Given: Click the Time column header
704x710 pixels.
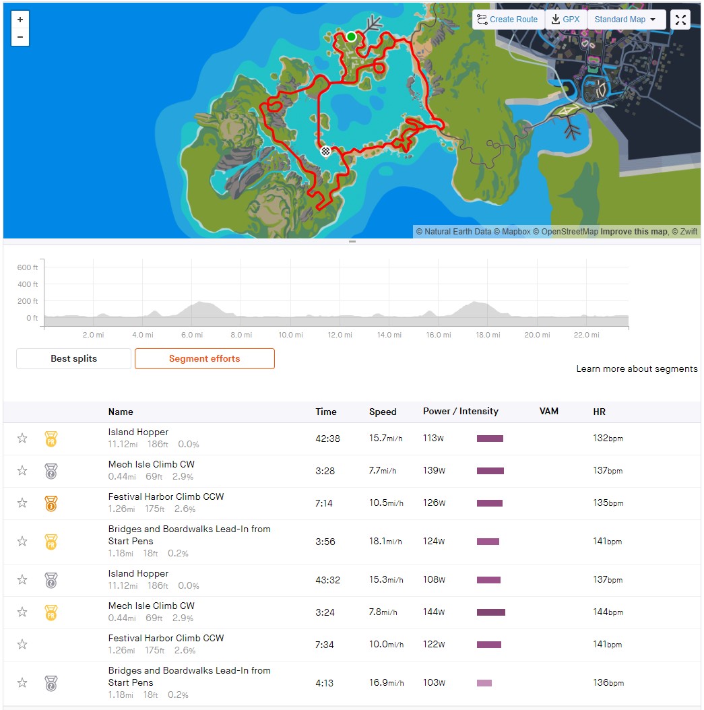Looking at the screenshot, I should [x=326, y=412].
